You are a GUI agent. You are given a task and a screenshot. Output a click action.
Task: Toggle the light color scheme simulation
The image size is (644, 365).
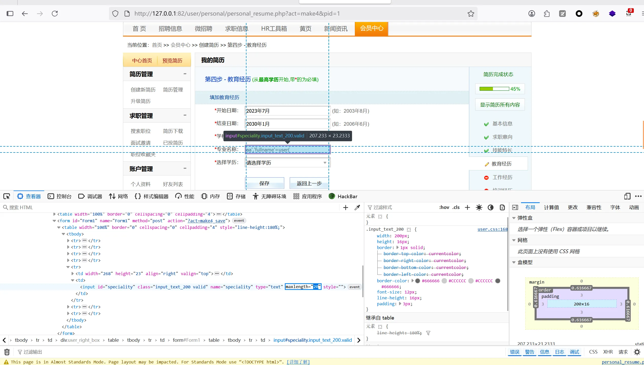(479, 207)
